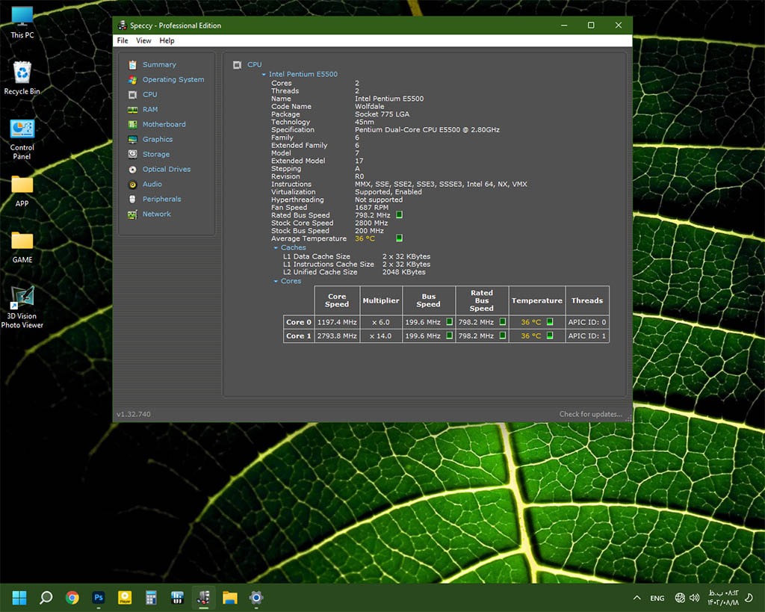Open the File menu
The height and width of the screenshot is (612, 765).
pyautogui.click(x=123, y=41)
